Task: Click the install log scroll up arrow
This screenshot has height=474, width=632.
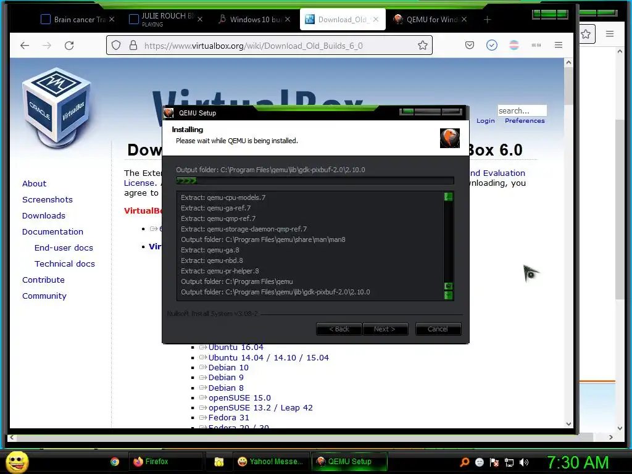Action: (448, 197)
